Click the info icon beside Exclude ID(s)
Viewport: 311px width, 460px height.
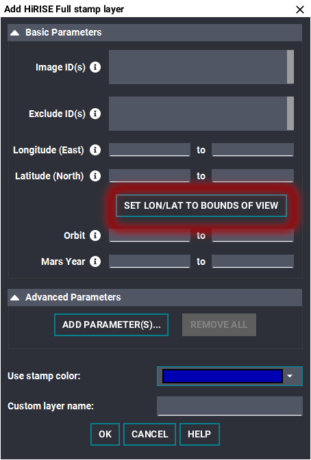pyautogui.click(x=95, y=114)
